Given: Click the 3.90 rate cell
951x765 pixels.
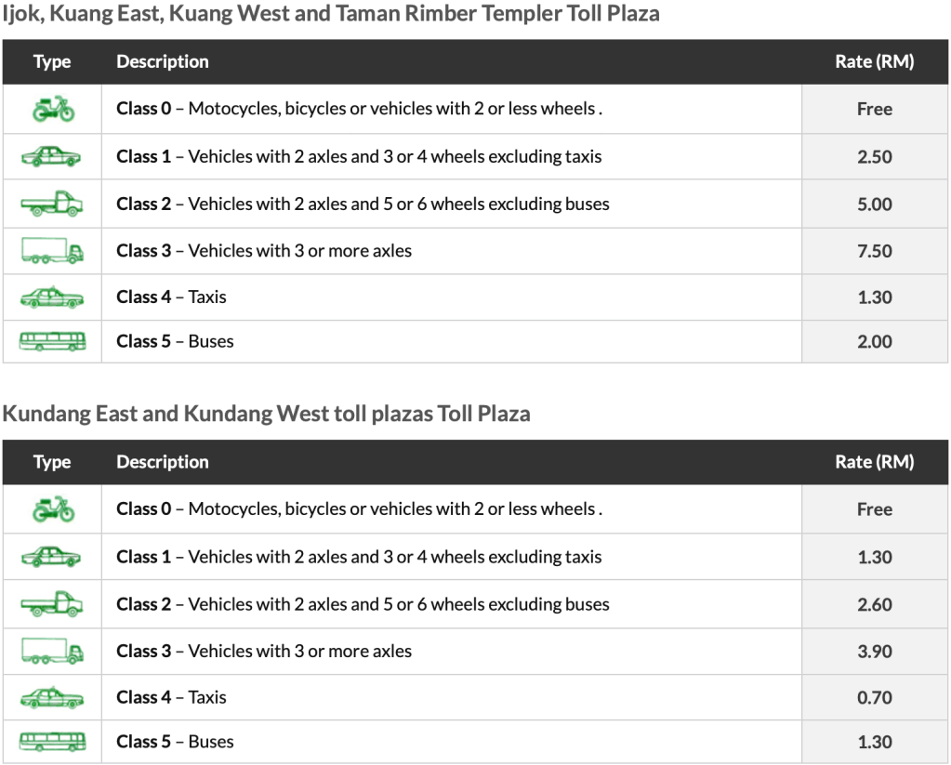Looking at the screenshot, I should tap(874, 652).
